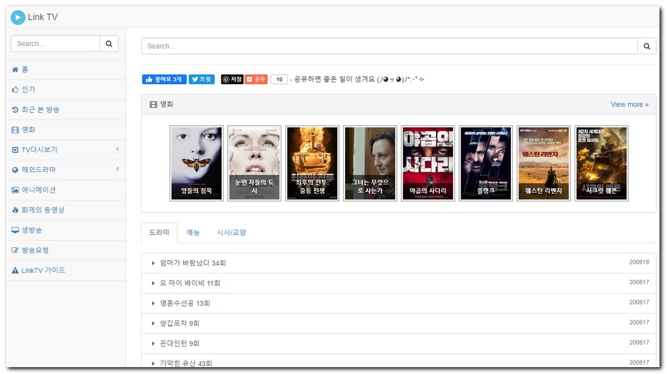Screen dimensions: 667x374
Task: Select the 드라마 tab
Action: (160, 233)
